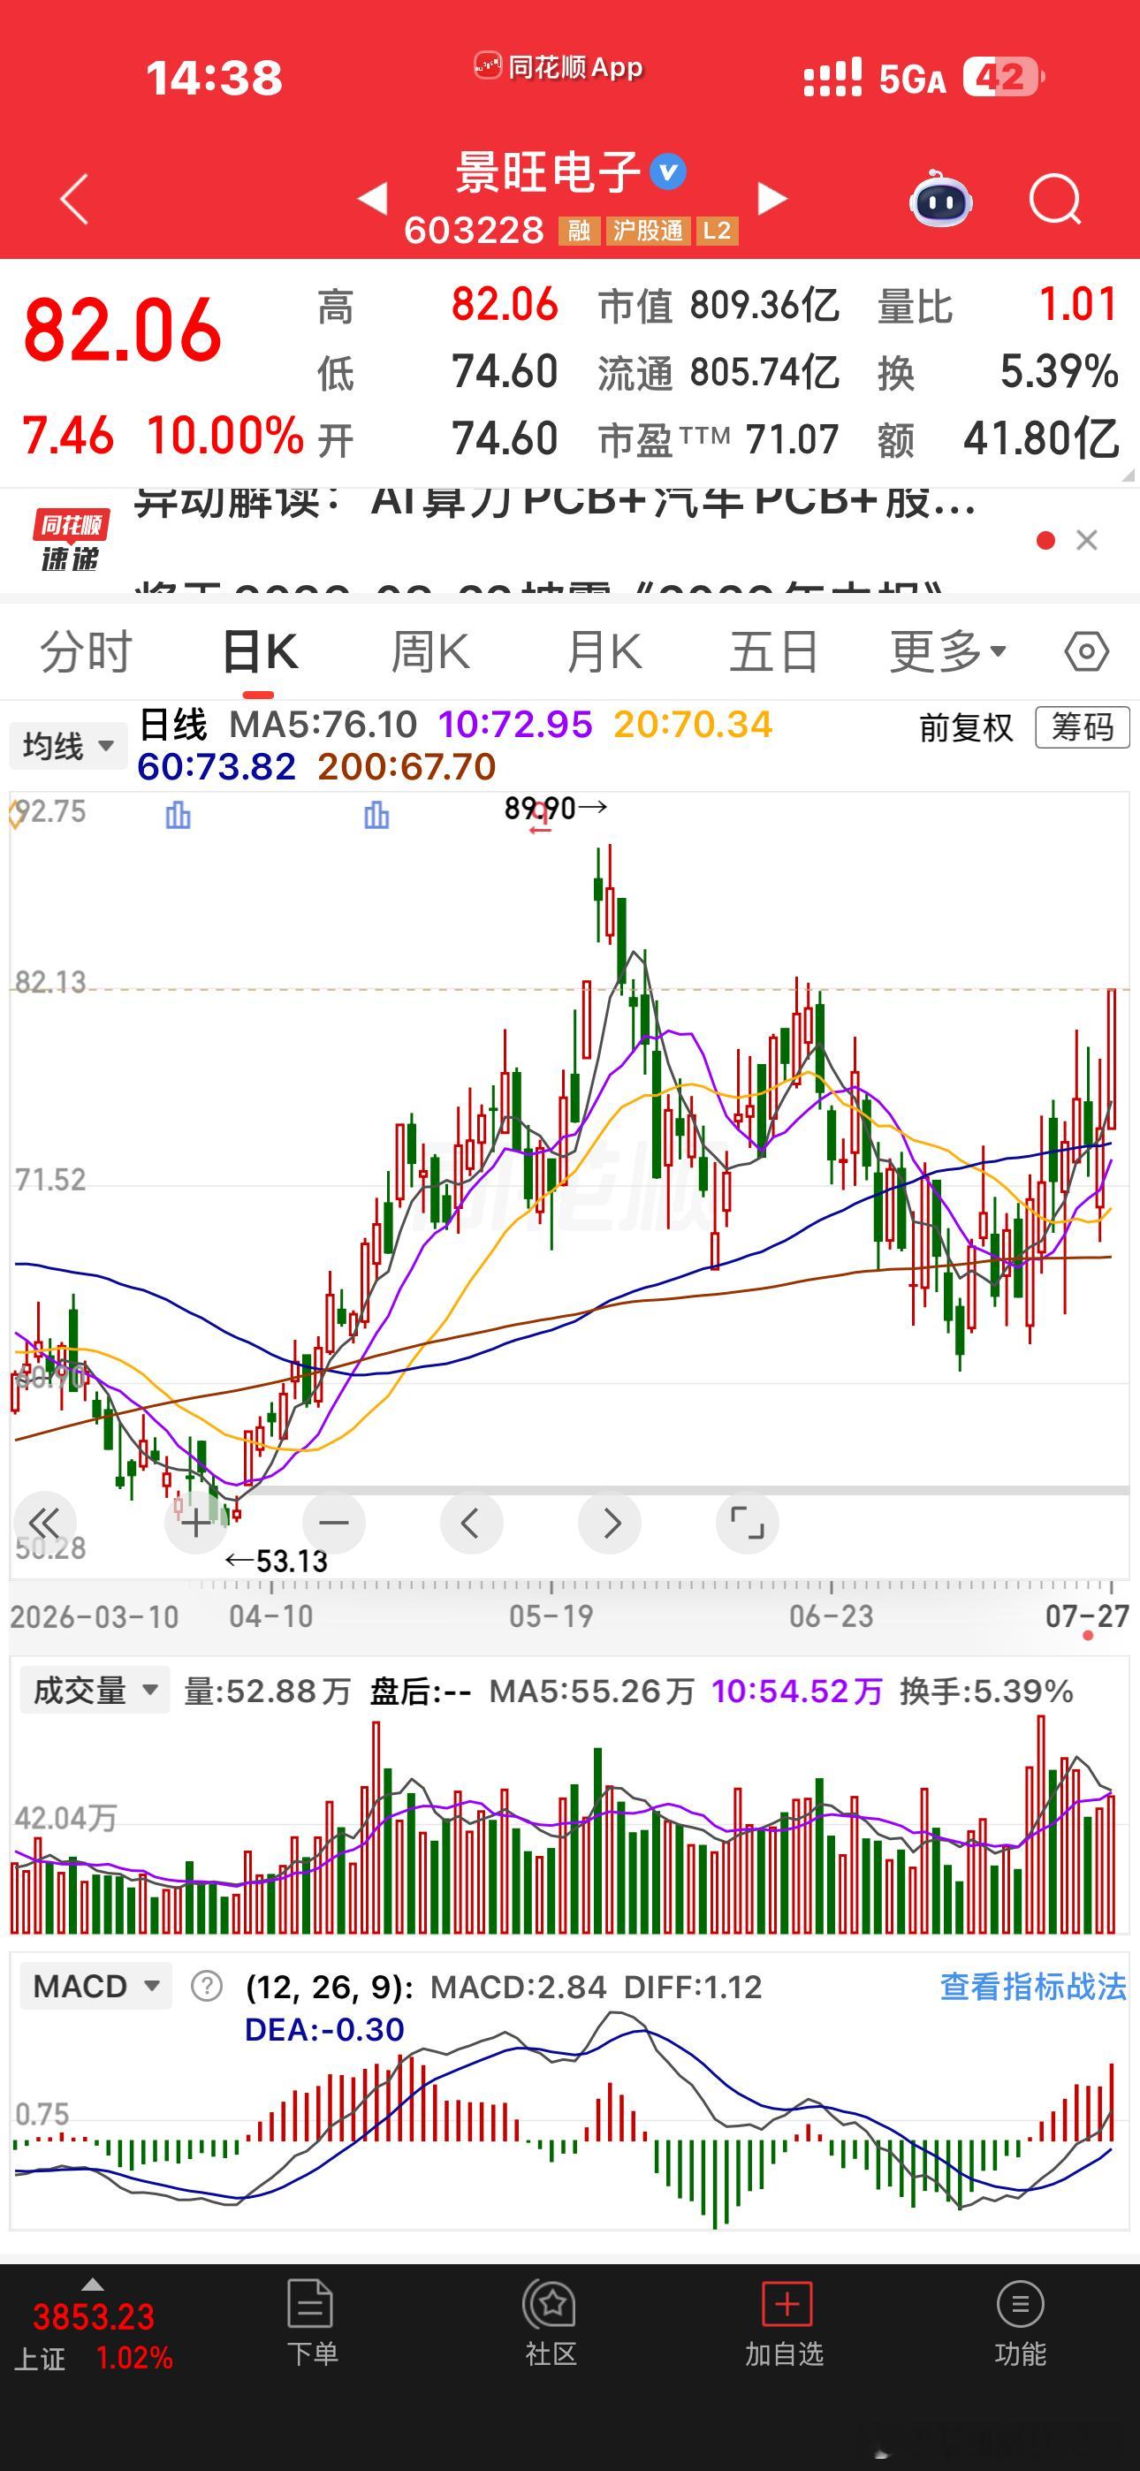
Task: Open the 查看指标战法 link
Action: (1032, 1986)
